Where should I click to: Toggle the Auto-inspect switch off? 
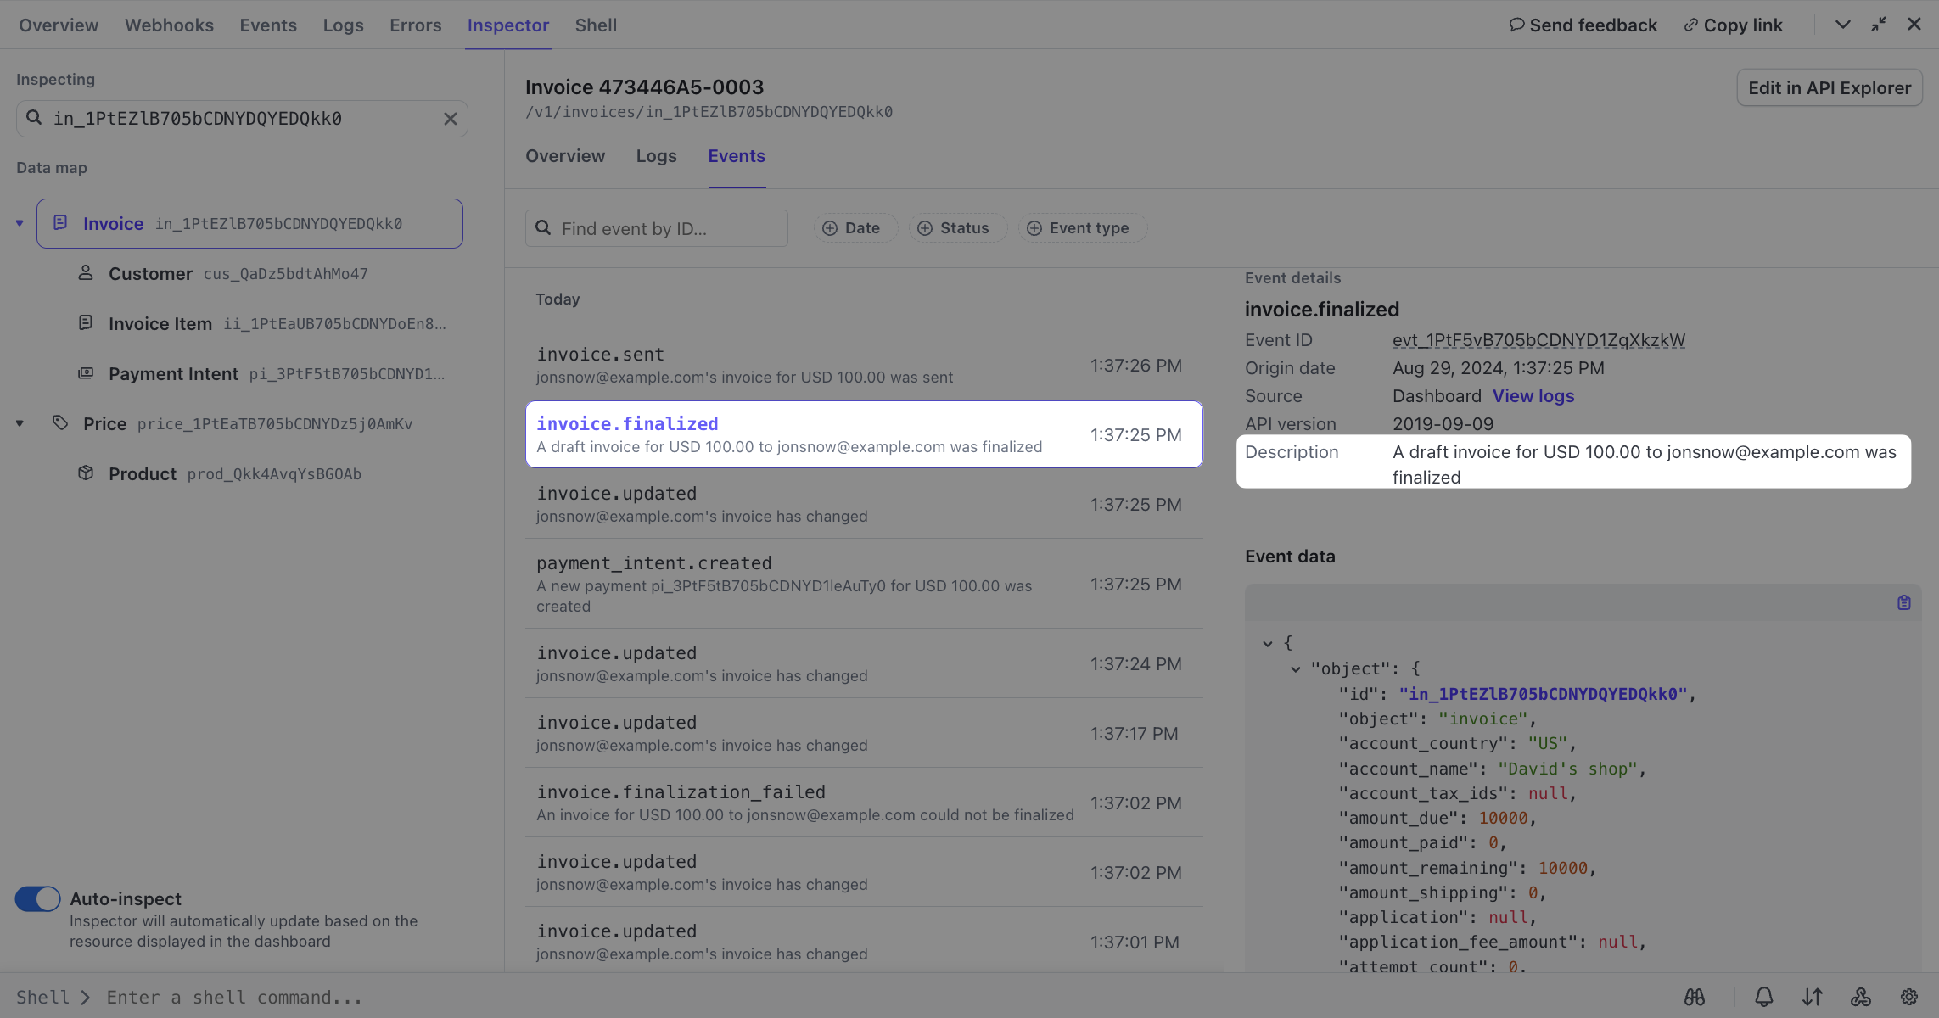37,898
